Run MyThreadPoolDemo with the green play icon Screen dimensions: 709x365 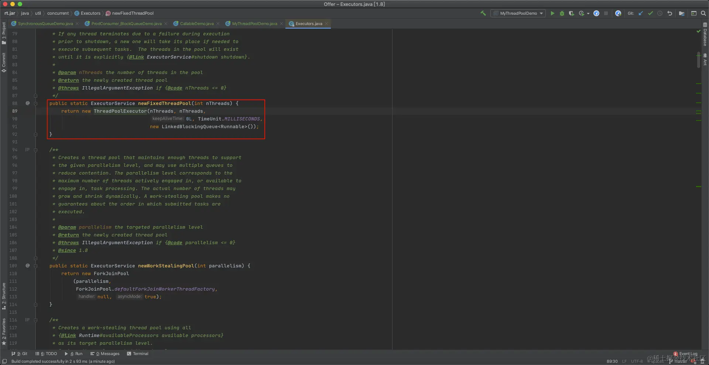click(x=552, y=13)
